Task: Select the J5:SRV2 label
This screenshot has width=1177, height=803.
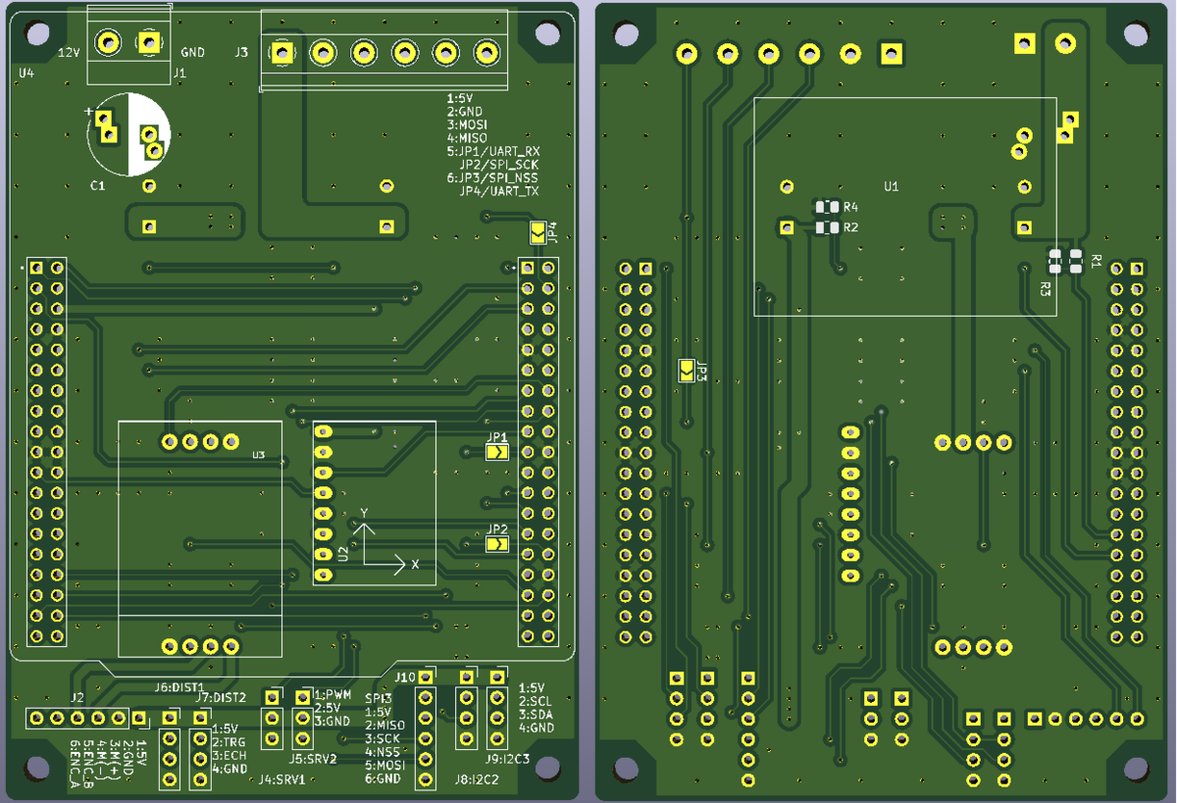Action: pyautogui.click(x=313, y=759)
